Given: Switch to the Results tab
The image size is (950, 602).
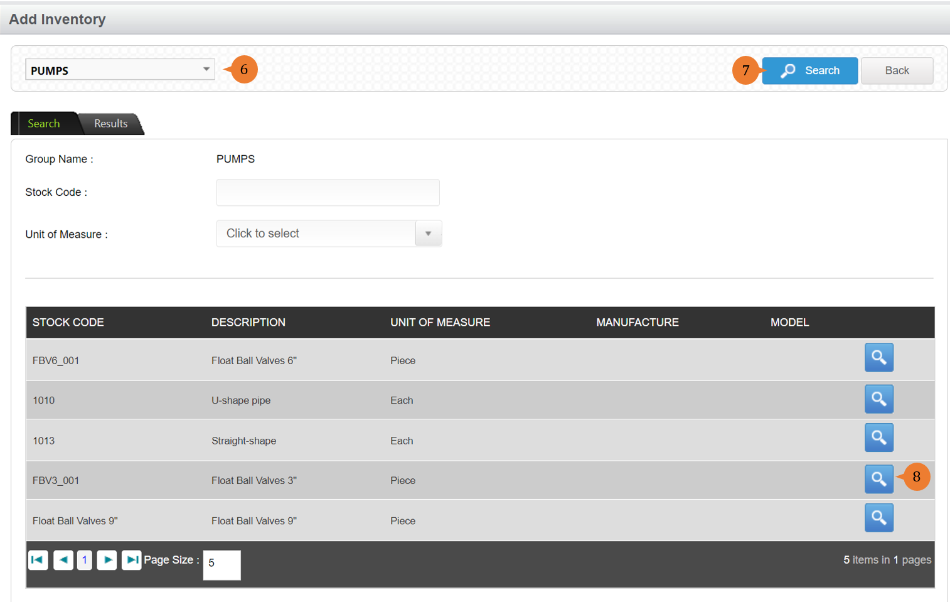Looking at the screenshot, I should point(110,124).
